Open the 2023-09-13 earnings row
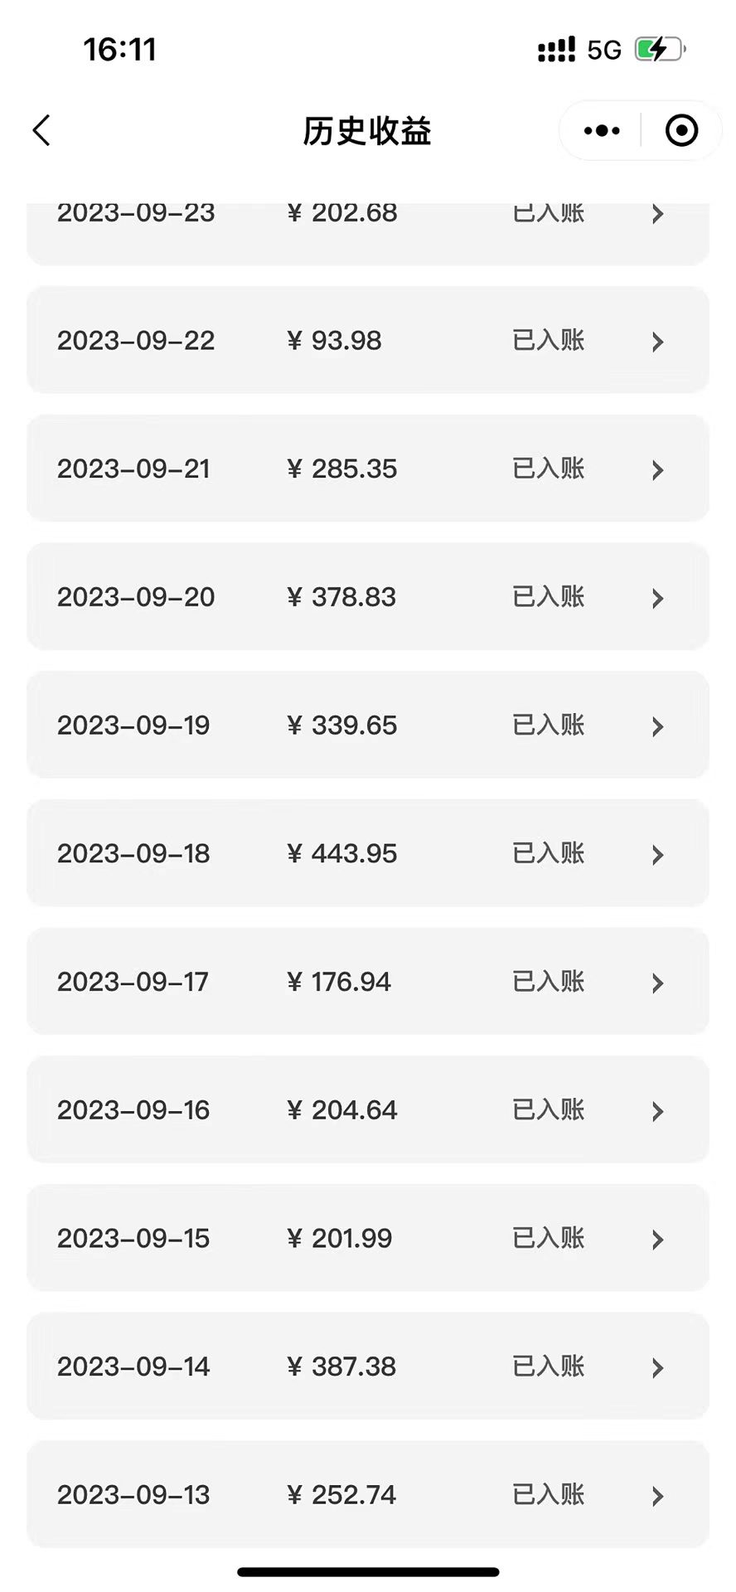This screenshot has height=1592, width=736. point(368,1494)
